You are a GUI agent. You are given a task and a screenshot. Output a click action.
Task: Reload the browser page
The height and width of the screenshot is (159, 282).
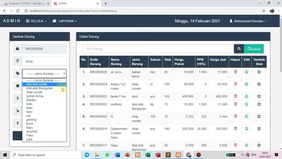(x=18, y=11)
